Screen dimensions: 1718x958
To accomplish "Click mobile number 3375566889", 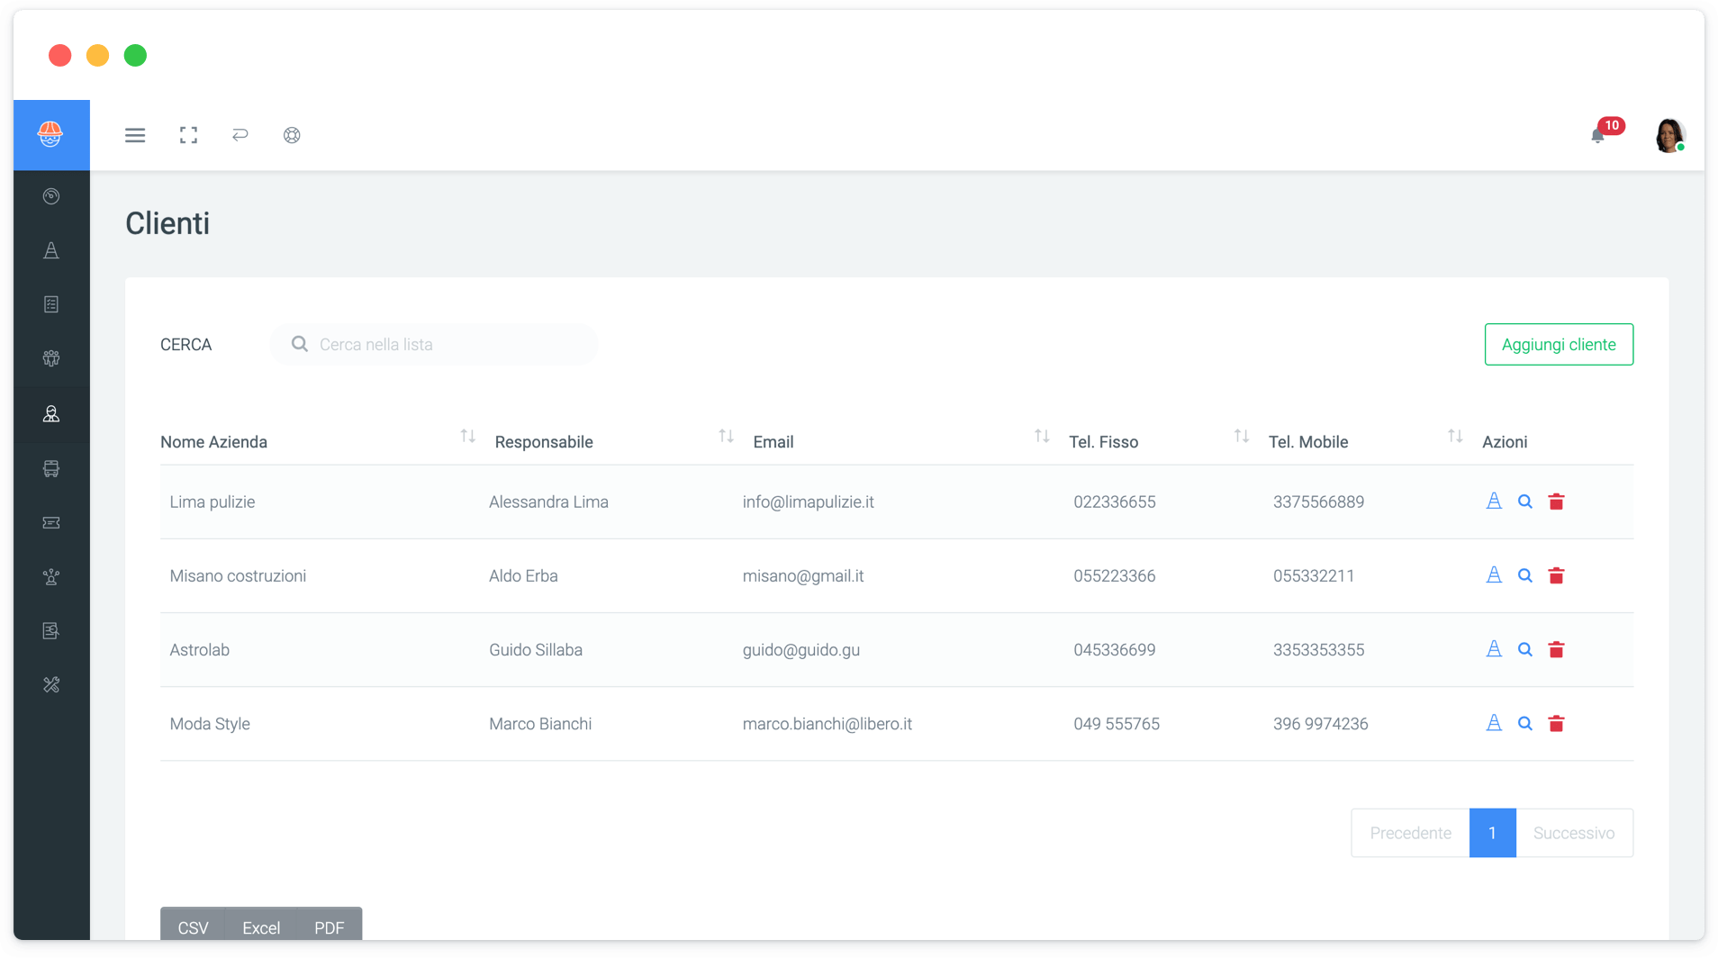I will tap(1318, 502).
